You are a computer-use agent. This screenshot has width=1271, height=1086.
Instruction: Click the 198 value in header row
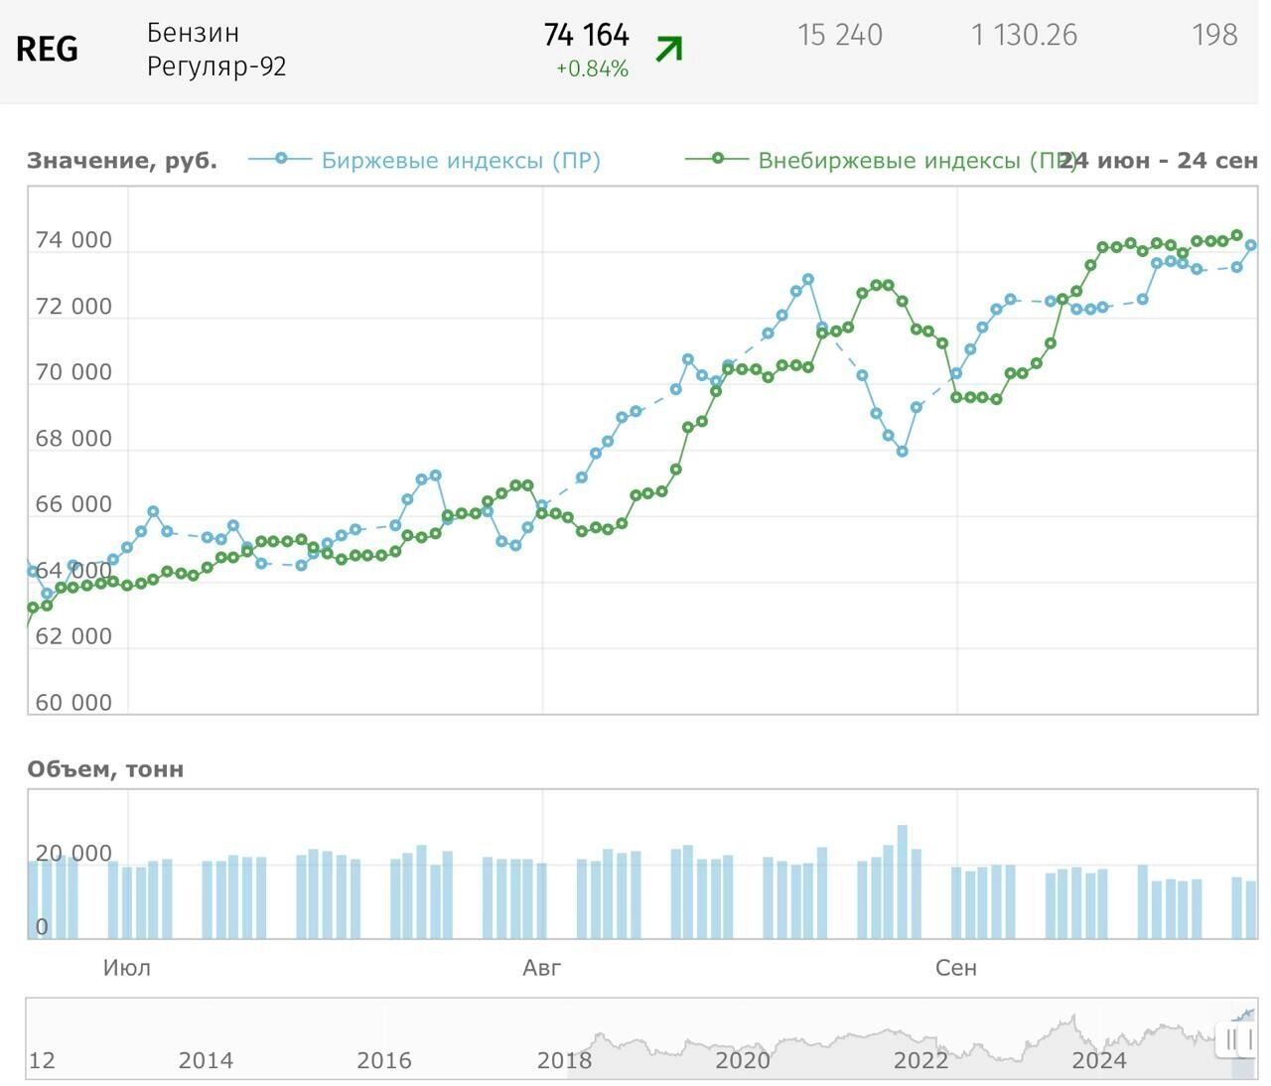[x=1213, y=36]
